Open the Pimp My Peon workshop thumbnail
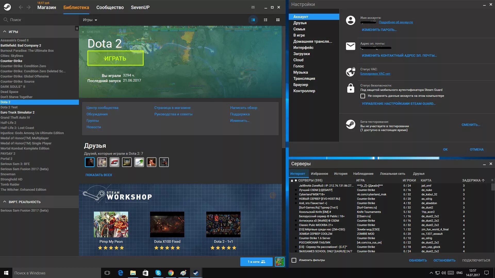The image size is (495, 278). point(111,224)
